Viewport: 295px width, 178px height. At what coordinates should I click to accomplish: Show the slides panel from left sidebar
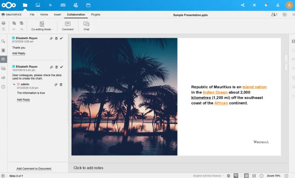[3, 50]
